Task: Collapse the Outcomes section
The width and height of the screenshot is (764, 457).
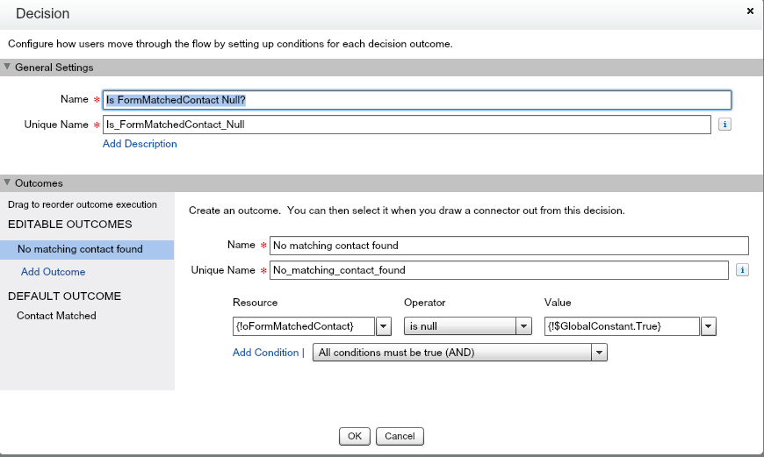Action: [x=8, y=183]
